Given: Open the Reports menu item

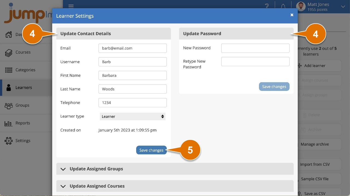Looking at the screenshot, I should tap(23, 123).
